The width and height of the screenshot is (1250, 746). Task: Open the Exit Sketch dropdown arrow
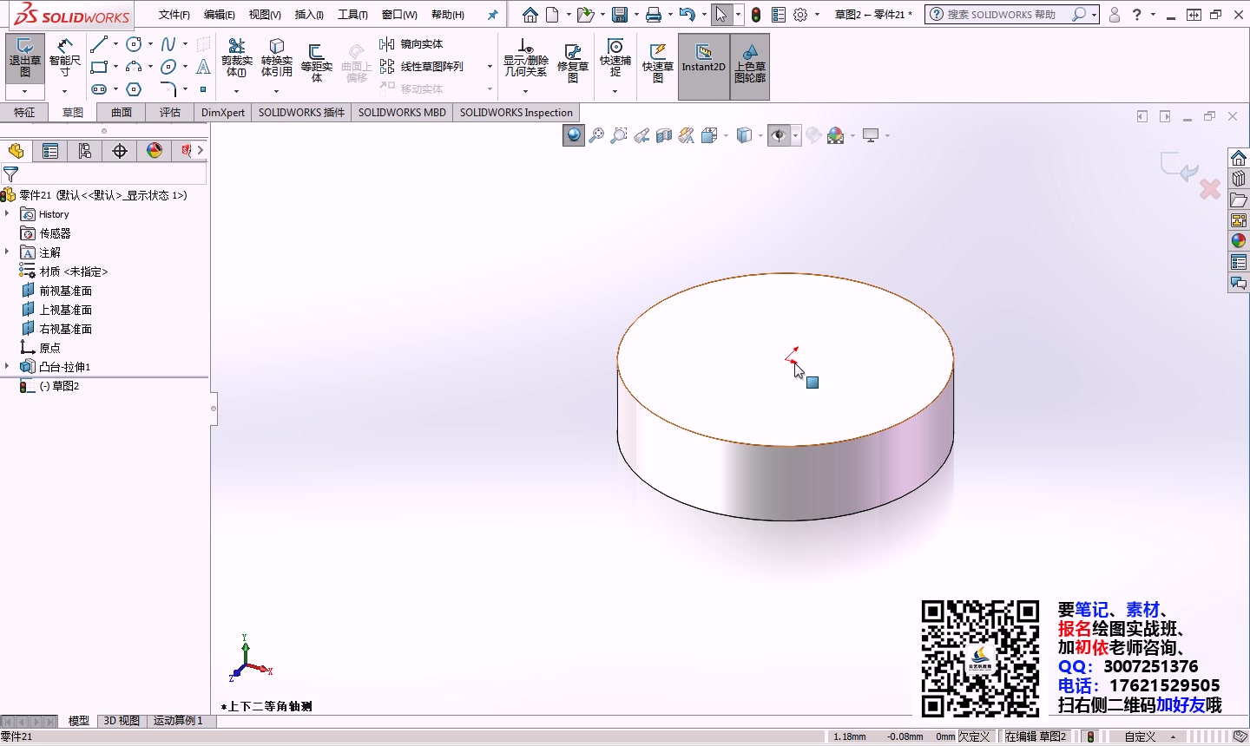[24, 91]
